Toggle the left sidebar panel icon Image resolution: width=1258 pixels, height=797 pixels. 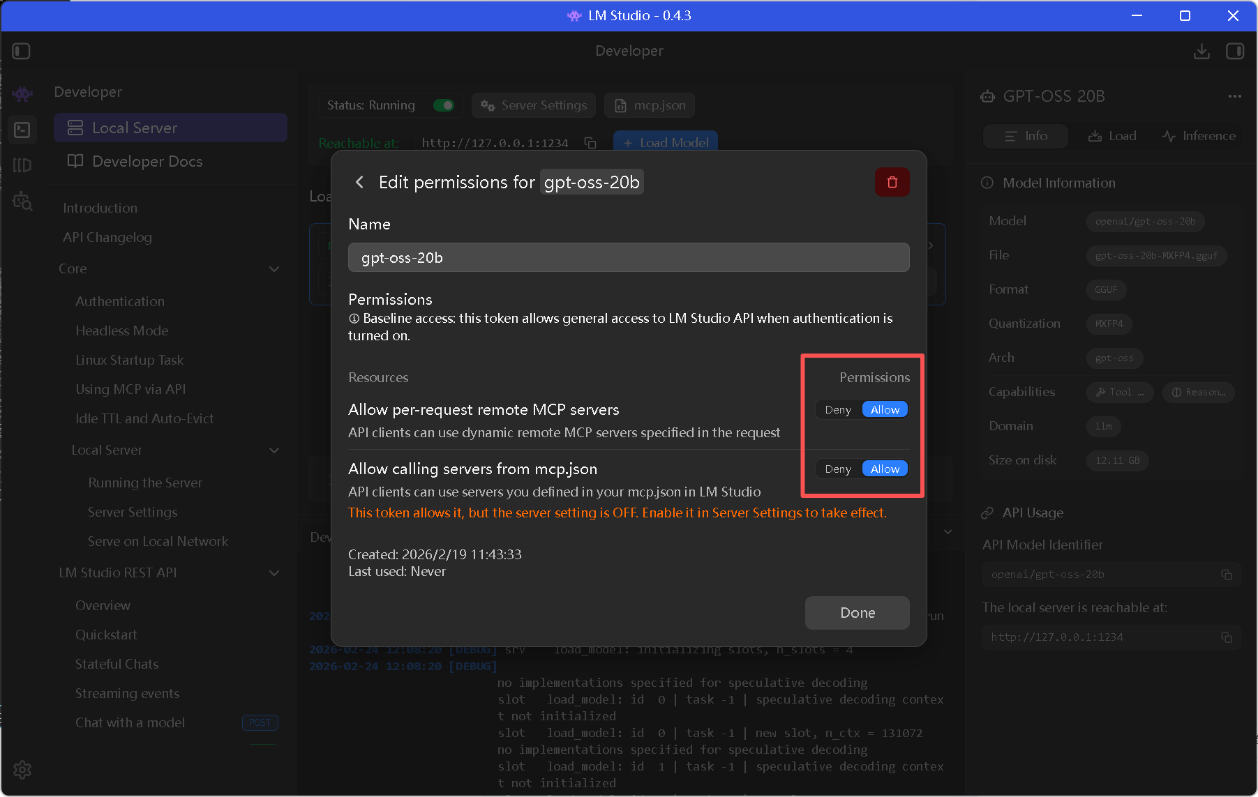coord(22,51)
